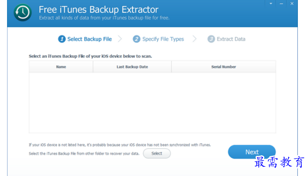The width and height of the screenshot is (308, 176).
Task: Click the chevron after Specify File Types
Action: pos(194,39)
